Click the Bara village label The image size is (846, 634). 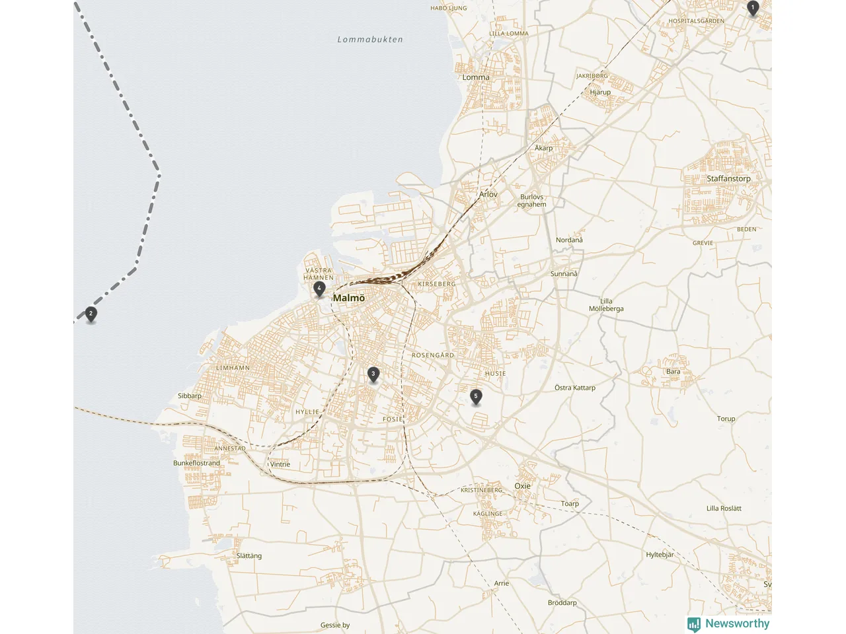(673, 371)
